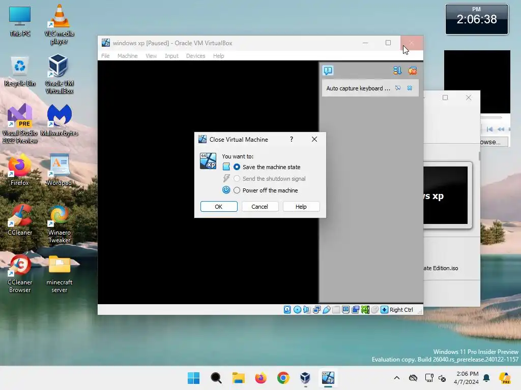The width and height of the screenshot is (521, 390).
Task: Close the Close Virtual Machine dialog with X
Action: pyautogui.click(x=314, y=139)
